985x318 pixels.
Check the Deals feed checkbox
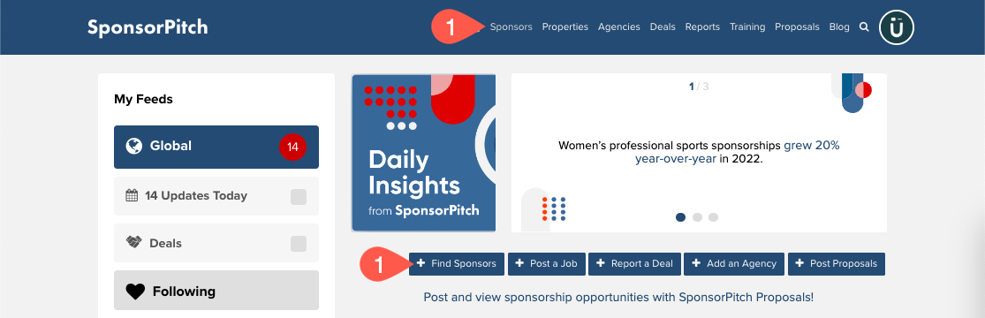tap(299, 244)
